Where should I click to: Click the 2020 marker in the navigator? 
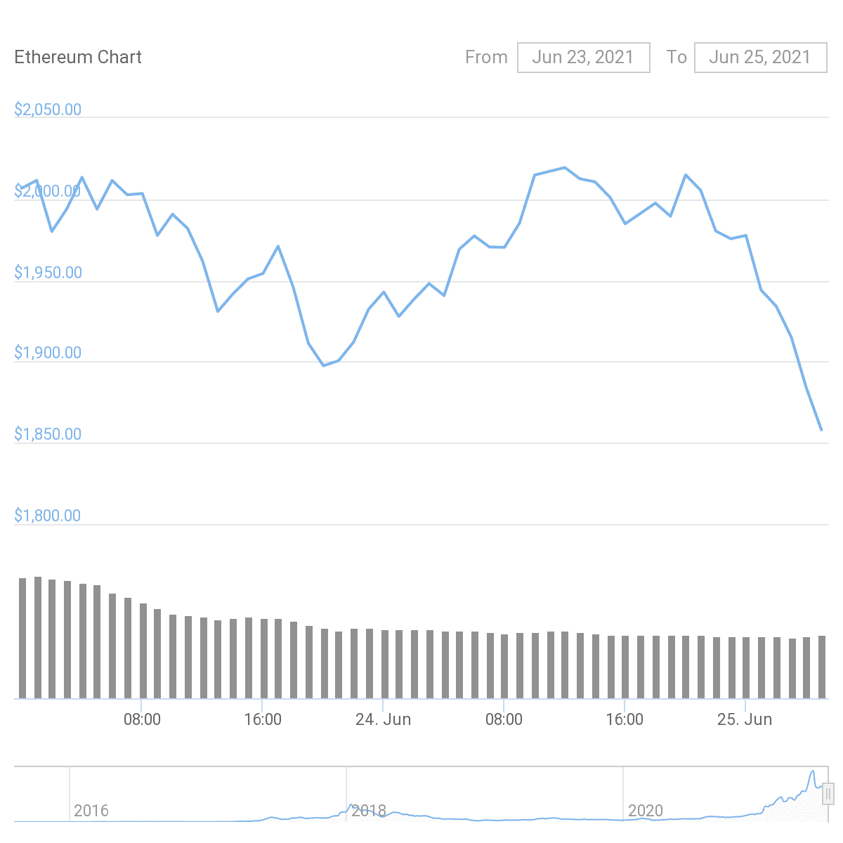(x=645, y=811)
